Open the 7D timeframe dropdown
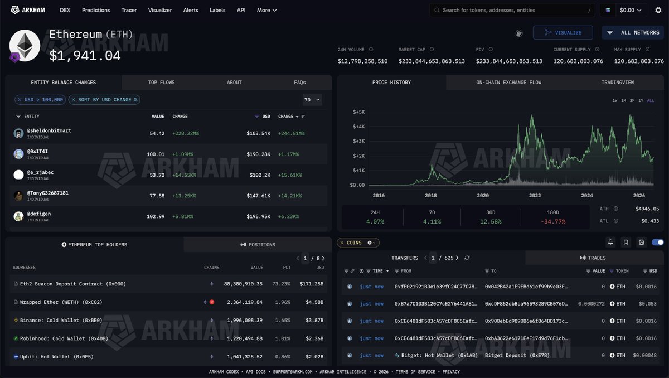 pos(312,100)
